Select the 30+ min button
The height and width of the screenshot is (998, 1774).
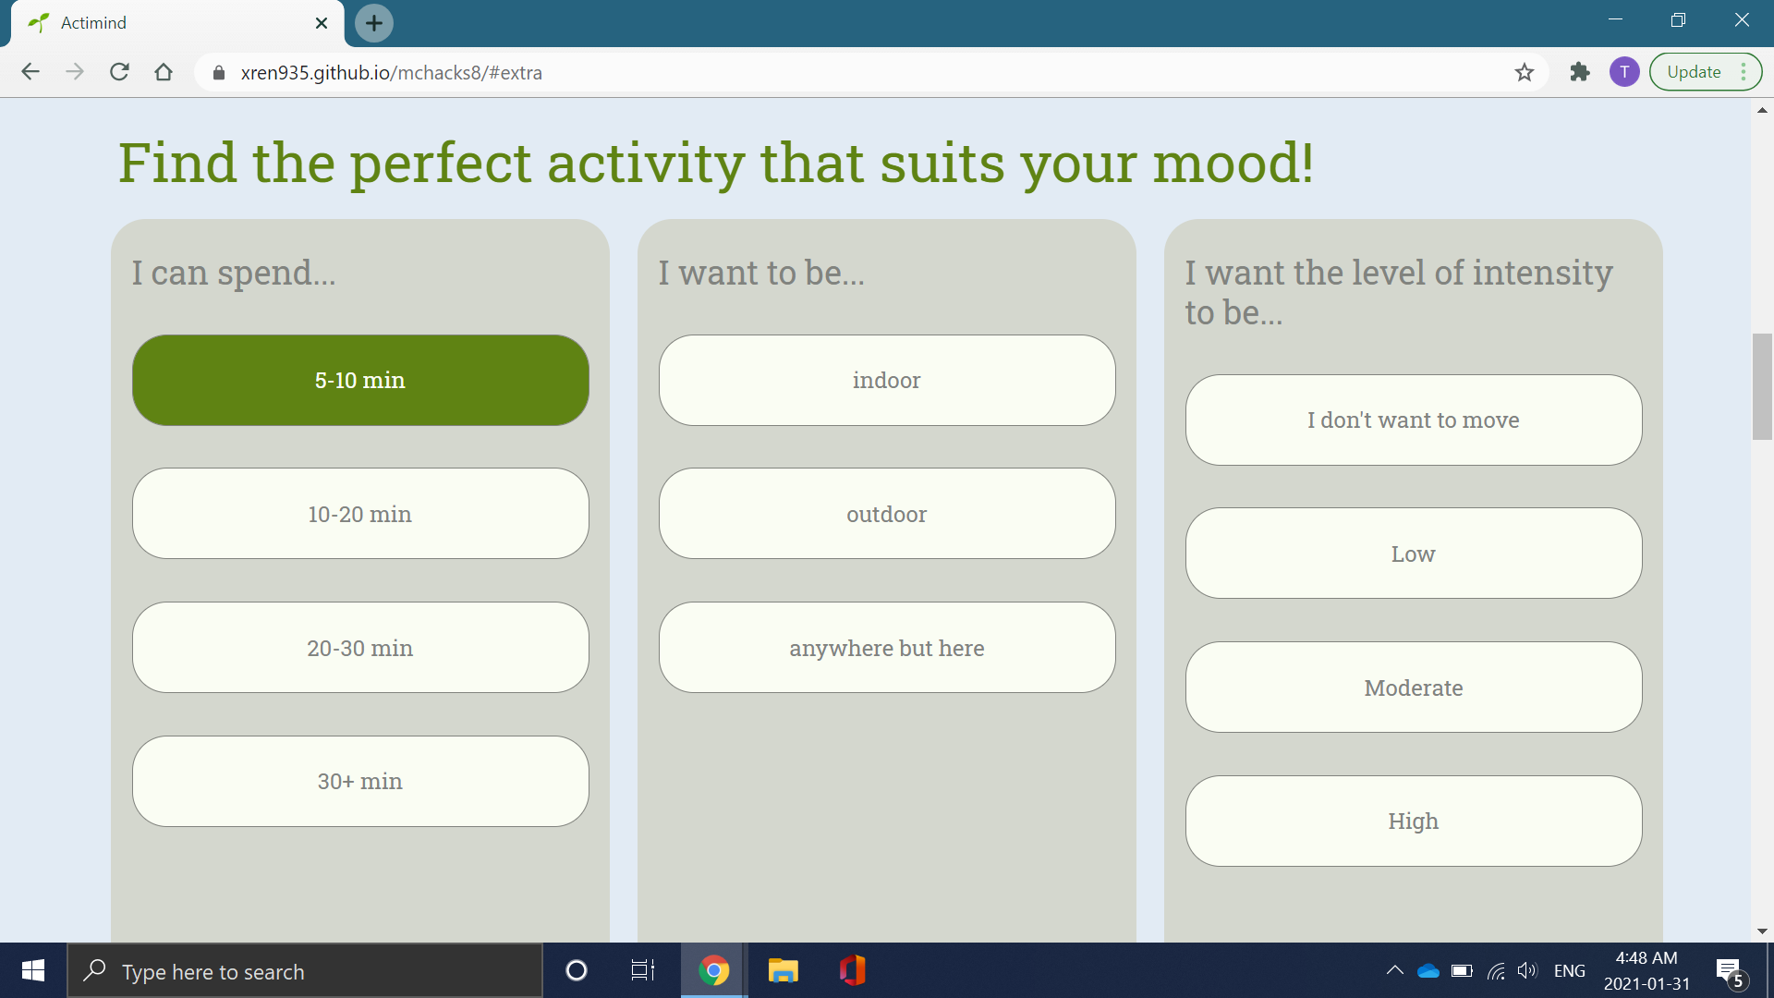pyautogui.click(x=360, y=782)
